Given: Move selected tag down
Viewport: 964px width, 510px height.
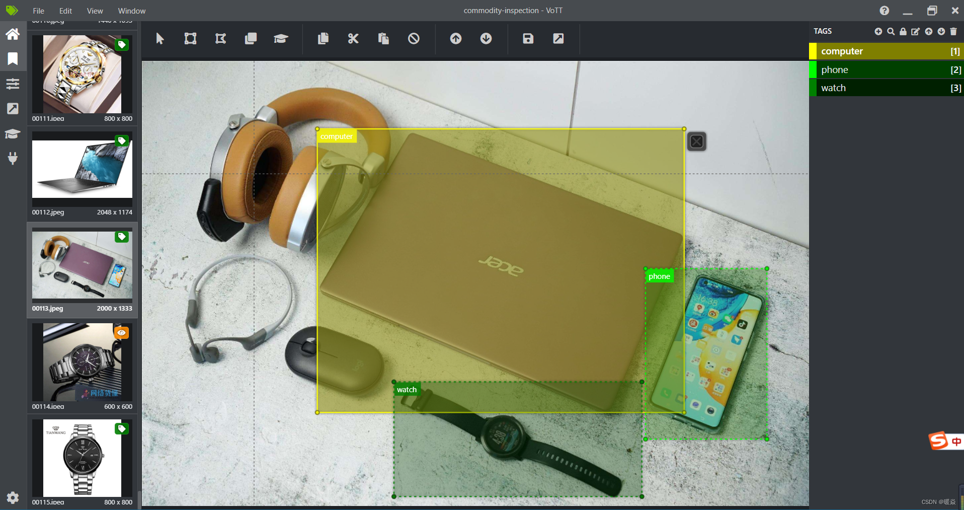Looking at the screenshot, I should 941,31.
